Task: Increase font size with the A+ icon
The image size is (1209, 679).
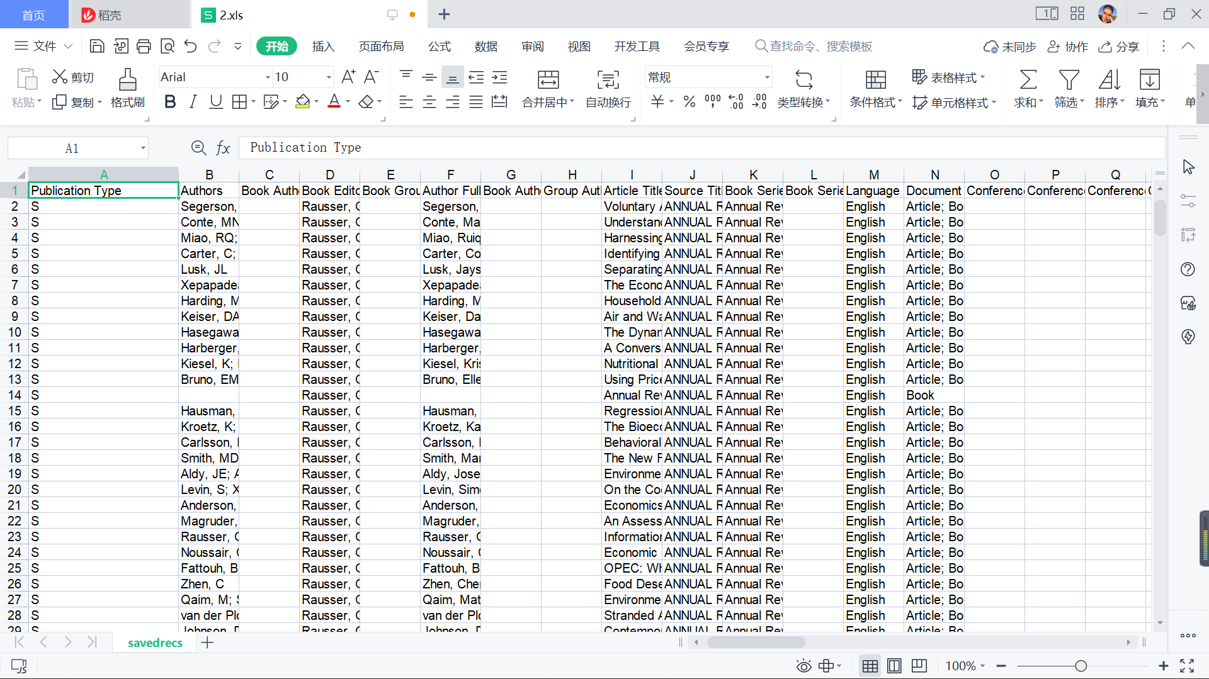Action: (348, 77)
